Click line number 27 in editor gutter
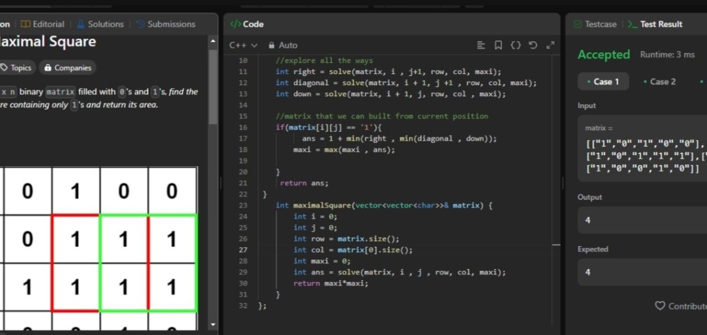Screen dimensions: 707x335 242,250
